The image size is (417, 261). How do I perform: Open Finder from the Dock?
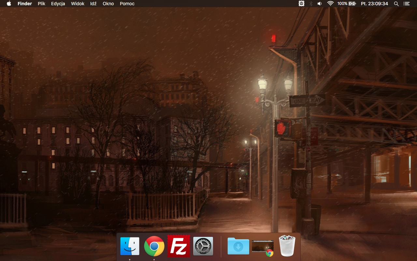click(130, 246)
